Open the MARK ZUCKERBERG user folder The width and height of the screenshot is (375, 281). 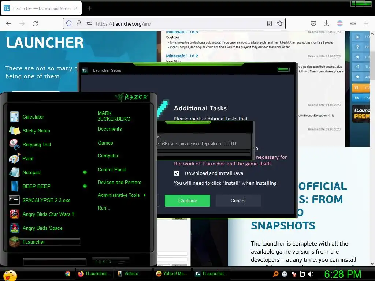click(114, 116)
